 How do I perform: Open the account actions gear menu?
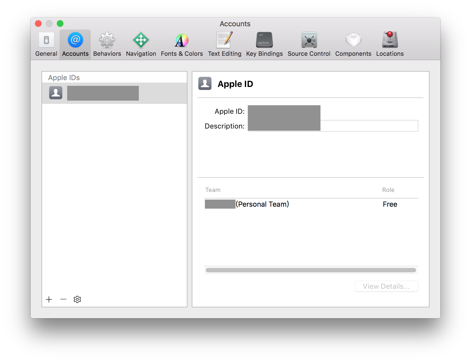[77, 299]
